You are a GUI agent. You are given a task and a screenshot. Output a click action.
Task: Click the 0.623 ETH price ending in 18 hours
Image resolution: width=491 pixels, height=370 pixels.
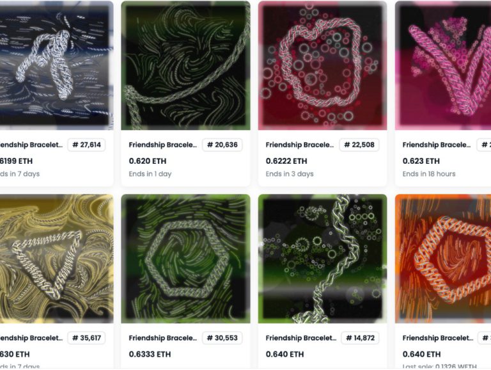pyautogui.click(x=421, y=161)
